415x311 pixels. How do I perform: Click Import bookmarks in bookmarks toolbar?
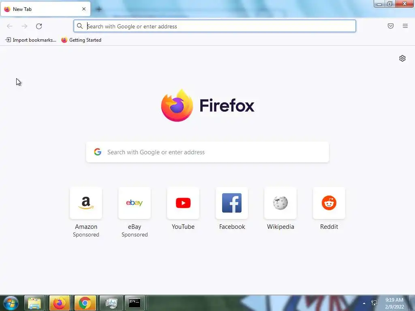point(31,40)
